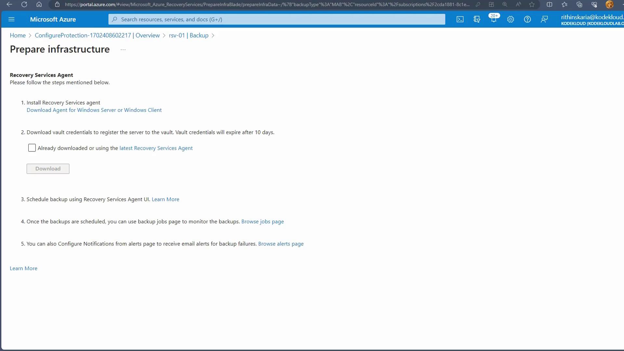Click the Azure search resources box
The width and height of the screenshot is (624, 351).
276,19
